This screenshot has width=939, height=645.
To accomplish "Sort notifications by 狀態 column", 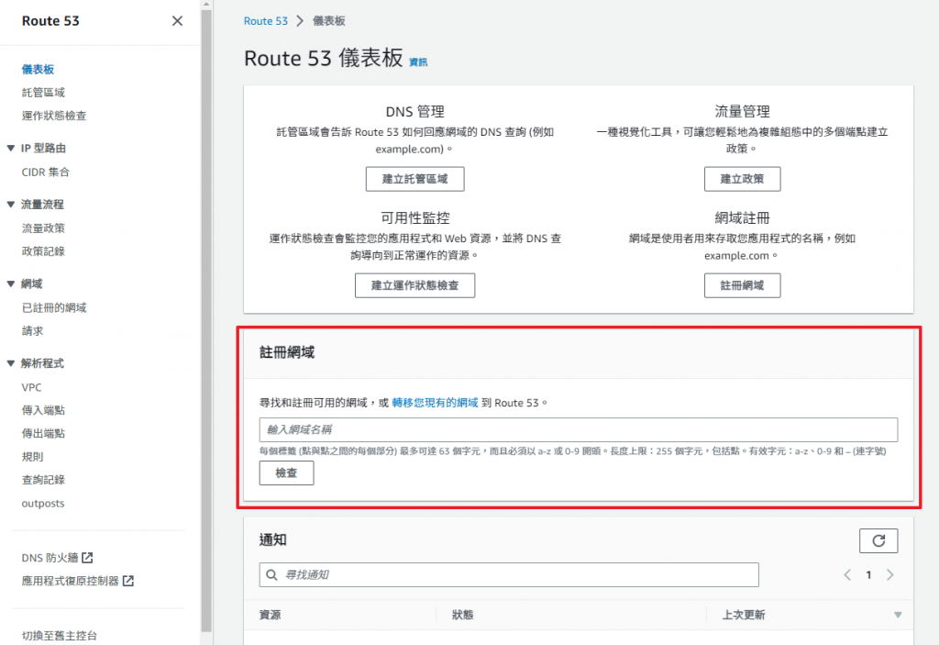I will coord(462,615).
